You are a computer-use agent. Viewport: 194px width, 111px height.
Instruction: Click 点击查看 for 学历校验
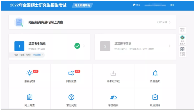37,55
